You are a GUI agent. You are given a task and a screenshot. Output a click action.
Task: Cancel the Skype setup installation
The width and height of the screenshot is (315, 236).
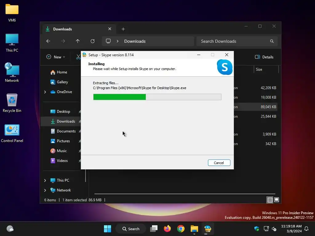click(219, 163)
